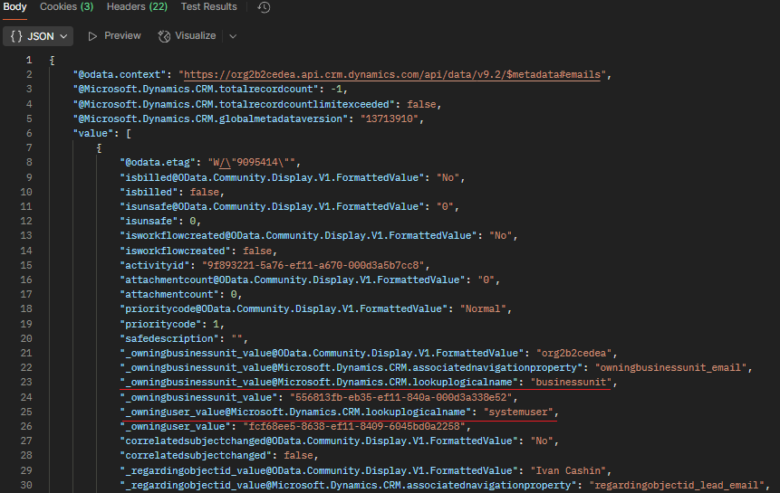Click the "@odata.etag" key text
780x493 pixels.
[x=158, y=162]
